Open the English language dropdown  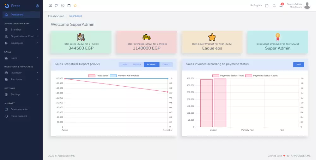(256, 5)
